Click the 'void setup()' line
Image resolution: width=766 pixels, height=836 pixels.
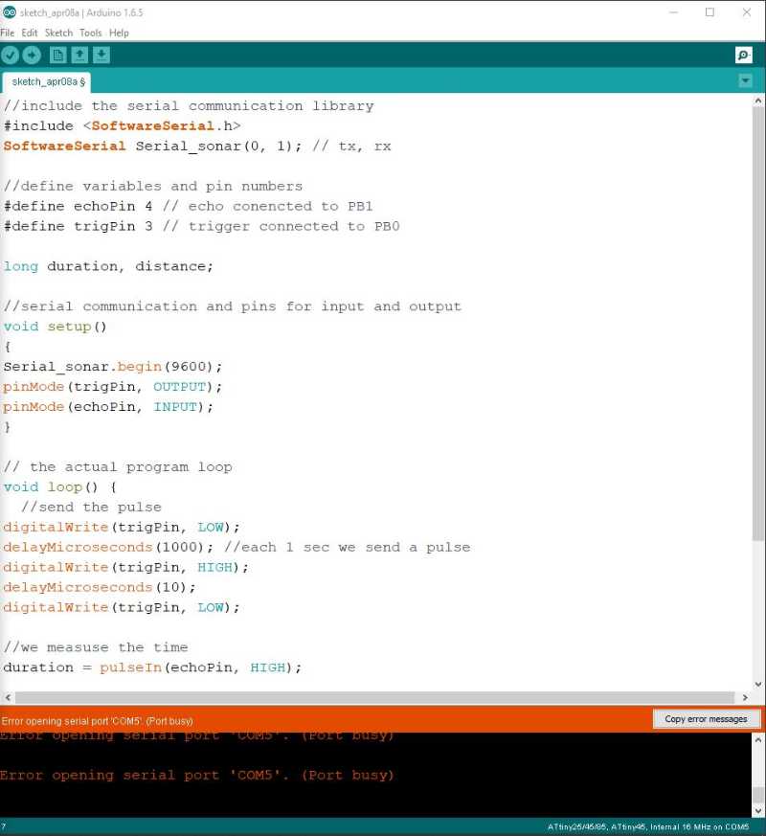pyautogui.click(x=55, y=327)
